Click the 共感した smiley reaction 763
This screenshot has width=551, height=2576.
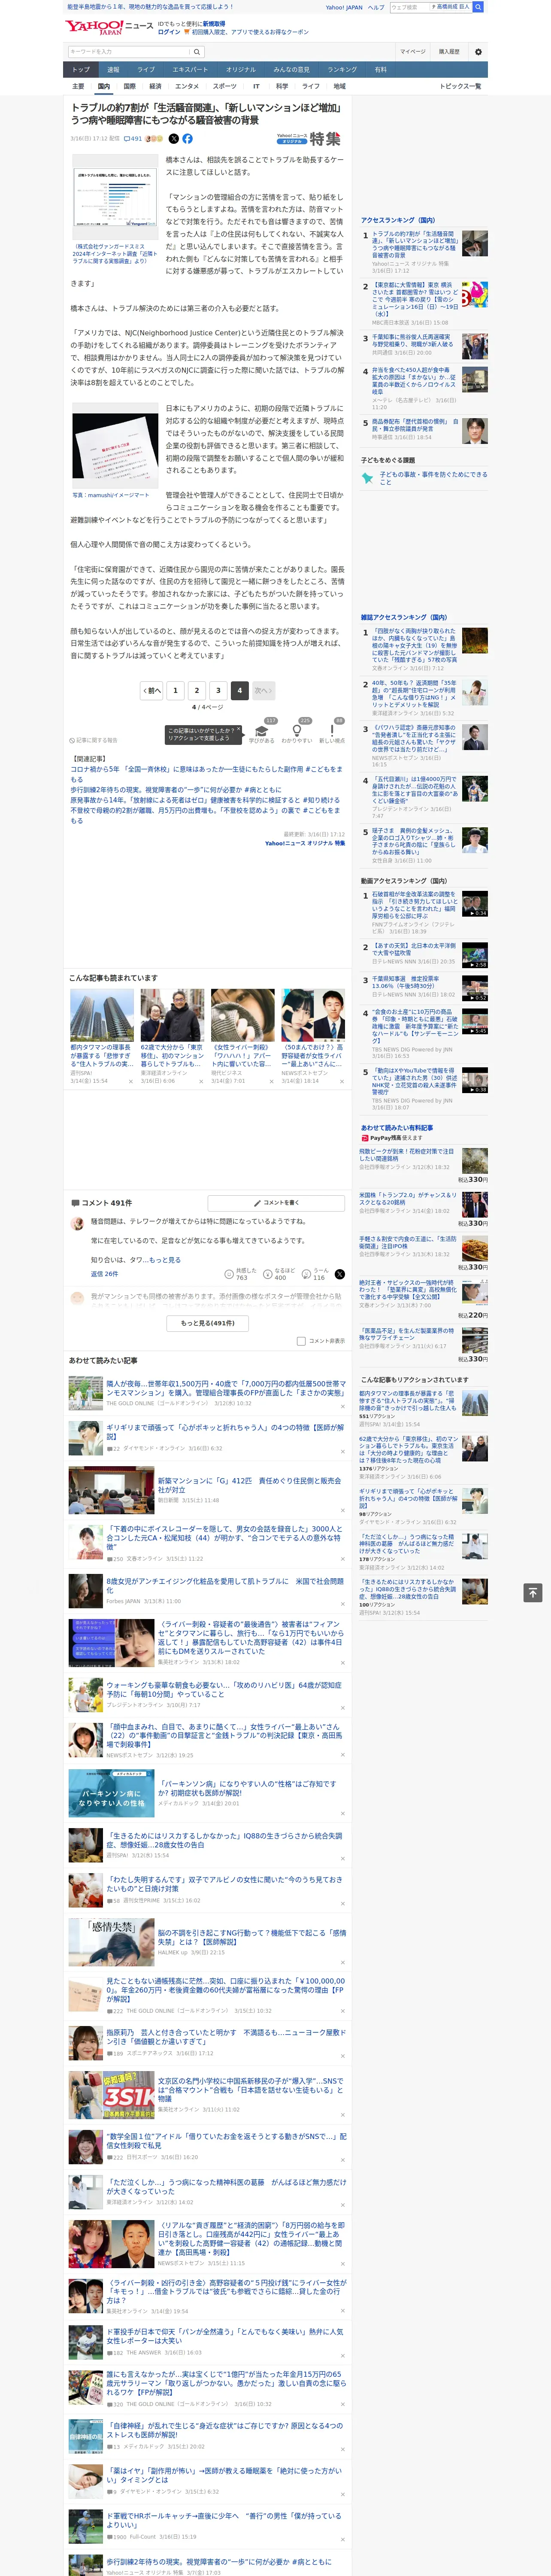(240, 1274)
